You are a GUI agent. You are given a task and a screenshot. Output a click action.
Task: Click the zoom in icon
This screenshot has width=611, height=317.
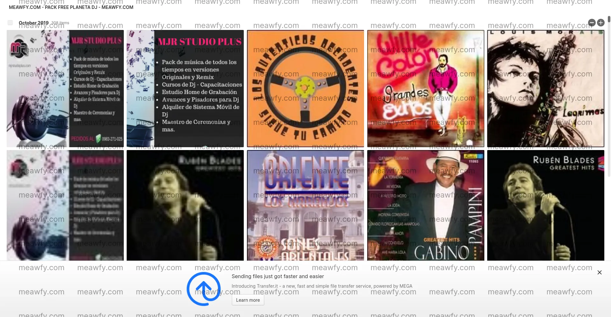tap(601, 23)
